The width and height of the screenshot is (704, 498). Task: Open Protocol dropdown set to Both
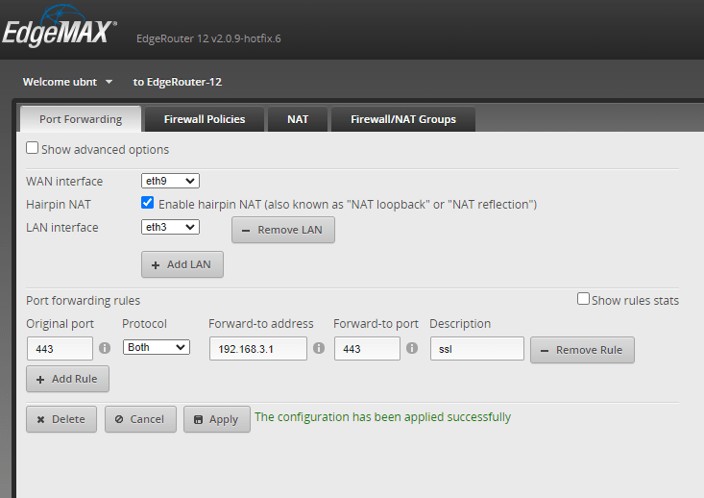(x=157, y=347)
